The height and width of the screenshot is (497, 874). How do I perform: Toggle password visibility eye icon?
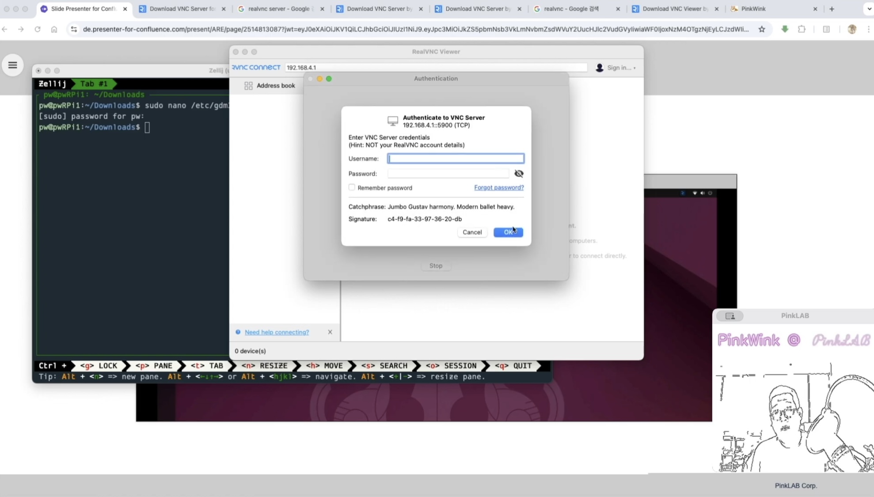click(519, 174)
